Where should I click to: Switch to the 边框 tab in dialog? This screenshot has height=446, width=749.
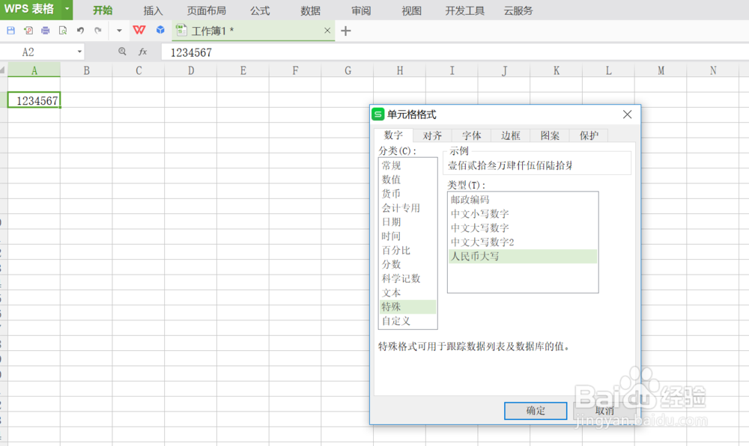tap(511, 135)
